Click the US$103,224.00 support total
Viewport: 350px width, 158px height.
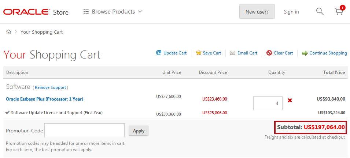coord(332,113)
